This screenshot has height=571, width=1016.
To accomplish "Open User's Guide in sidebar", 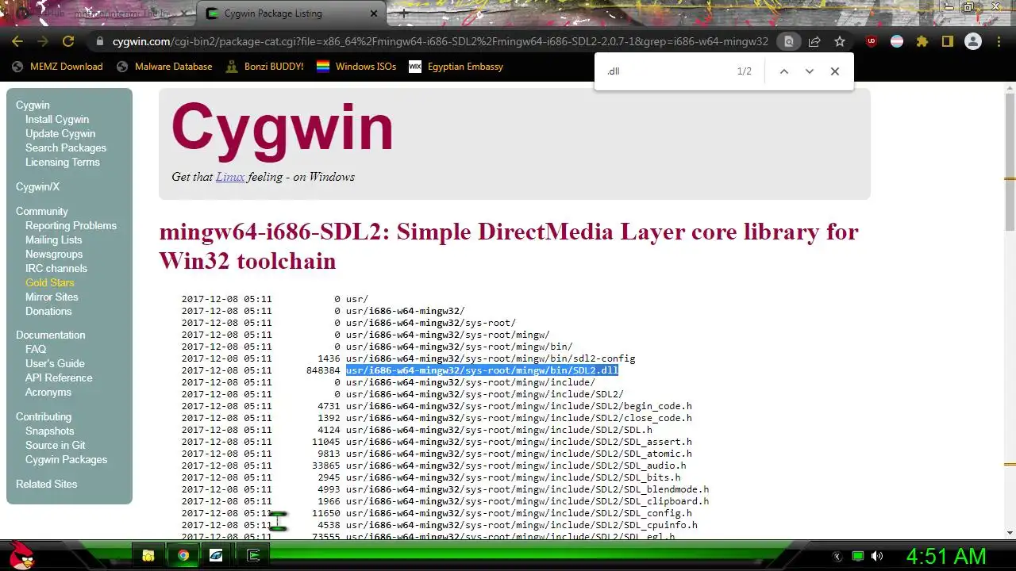I will (55, 363).
